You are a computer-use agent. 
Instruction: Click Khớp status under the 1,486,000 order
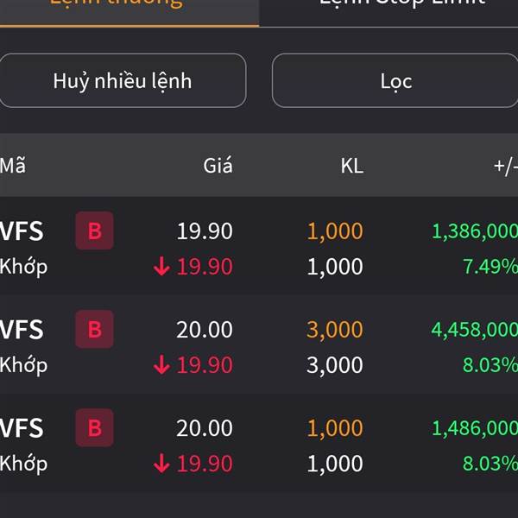click(24, 463)
